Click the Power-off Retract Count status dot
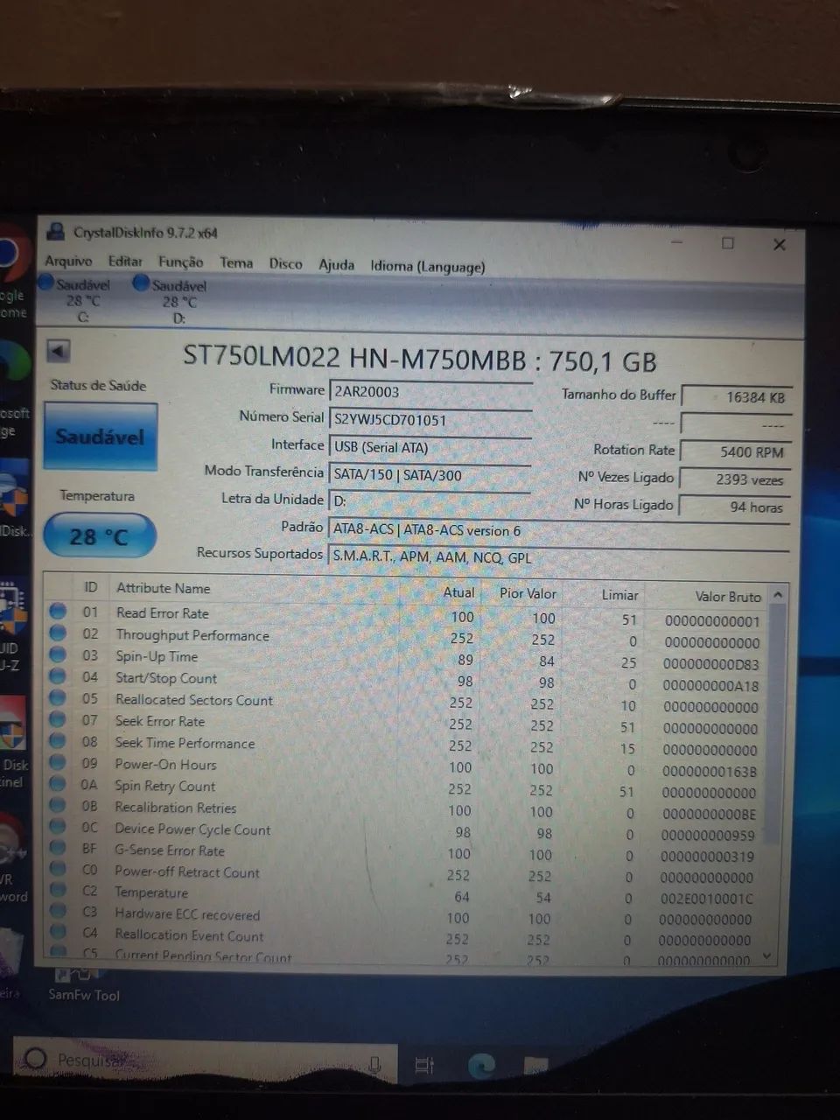The height and width of the screenshot is (1120, 840). click(x=58, y=869)
